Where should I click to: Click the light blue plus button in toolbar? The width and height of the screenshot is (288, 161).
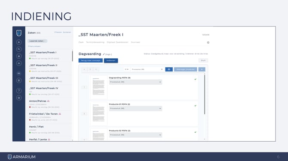coord(202,69)
